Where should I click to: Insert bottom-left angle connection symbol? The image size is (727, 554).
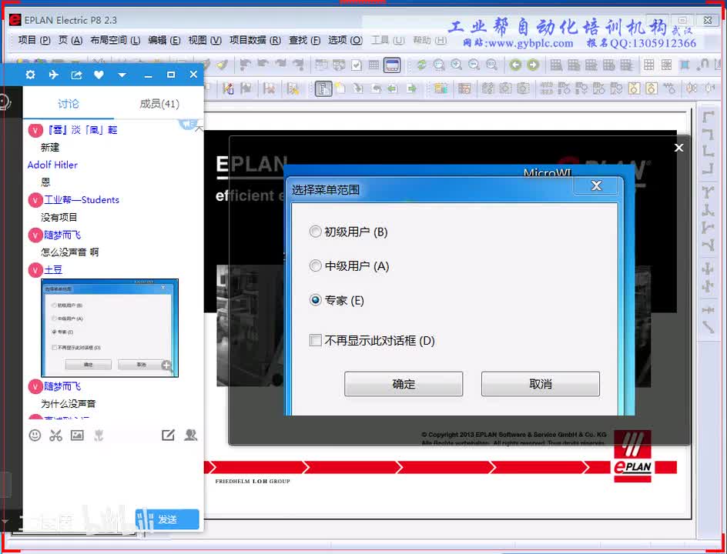tap(708, 151)
